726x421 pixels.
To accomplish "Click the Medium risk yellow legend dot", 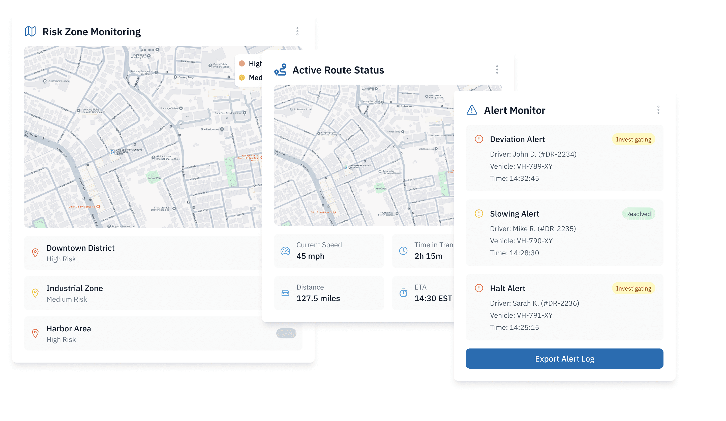I will pos(242,78).
